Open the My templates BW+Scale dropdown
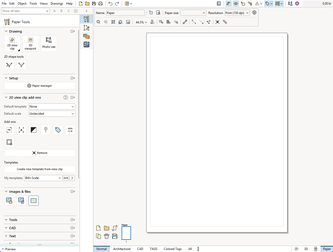The image size is (333, 252). coord(43,178)
